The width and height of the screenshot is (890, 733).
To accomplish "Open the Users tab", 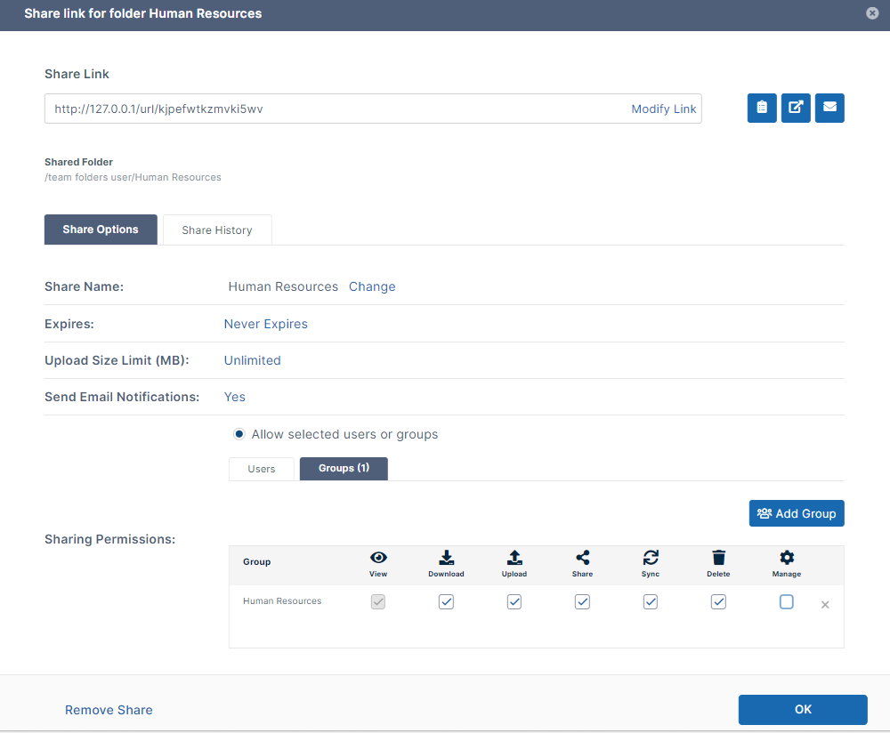I will click(261, 469).
